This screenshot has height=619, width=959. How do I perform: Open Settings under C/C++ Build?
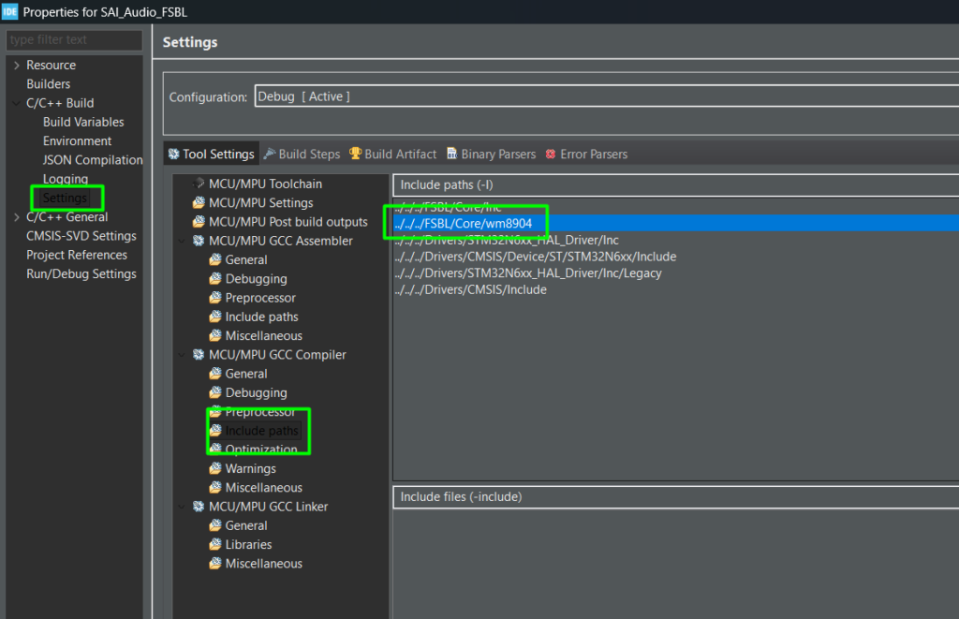pyautogui.click(x=65, y=199)
